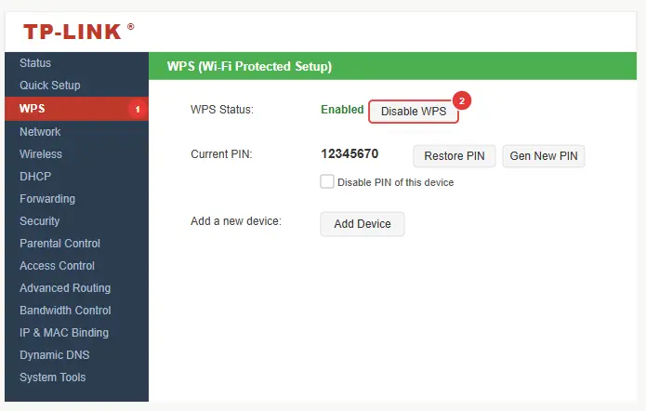This screenshot has height=411, width=646.
Task: Select the WPS sidebar item
Action: tap(76, 109)
